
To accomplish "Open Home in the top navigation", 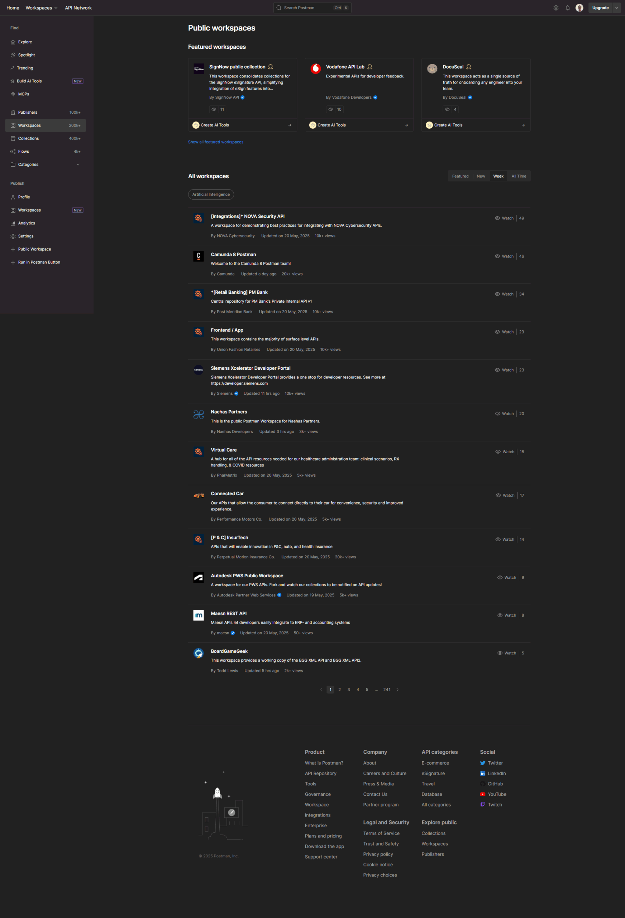I will (x=13, y=8).
